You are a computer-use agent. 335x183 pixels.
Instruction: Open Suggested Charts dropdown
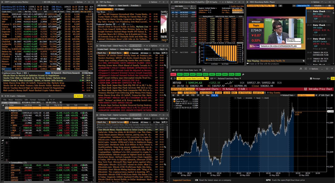point(208,89)
